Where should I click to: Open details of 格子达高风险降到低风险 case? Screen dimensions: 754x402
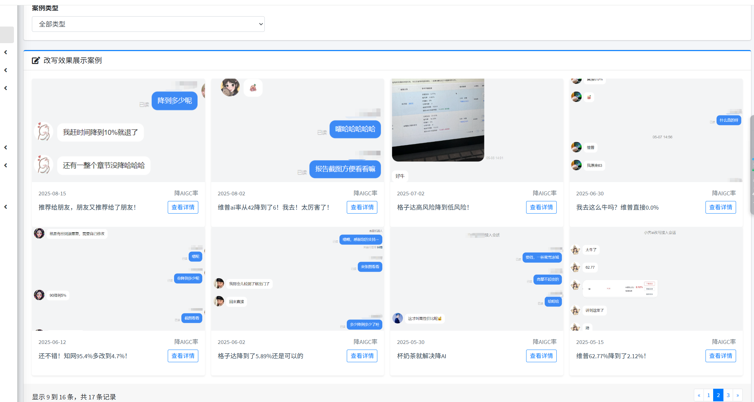click(x=541, y=207)
